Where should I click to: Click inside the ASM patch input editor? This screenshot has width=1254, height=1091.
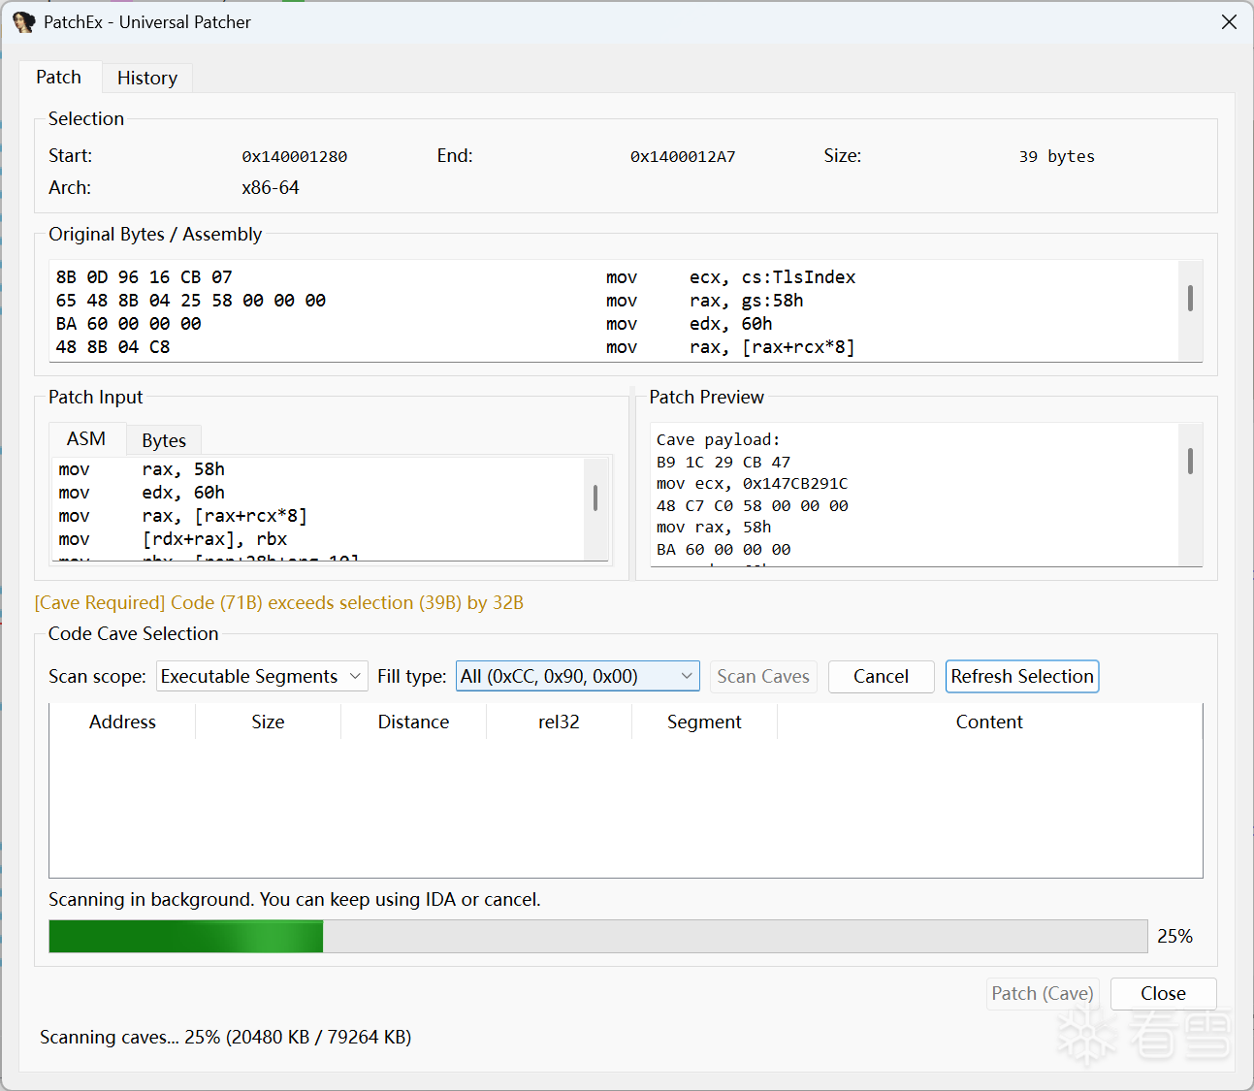pyautogui.click(x=320, y=504)
